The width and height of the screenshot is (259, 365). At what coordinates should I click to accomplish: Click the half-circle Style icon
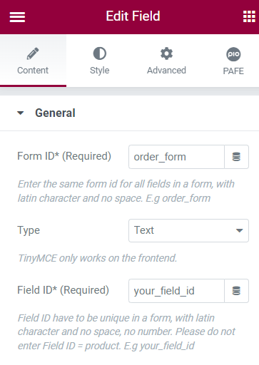click(100, 53)
